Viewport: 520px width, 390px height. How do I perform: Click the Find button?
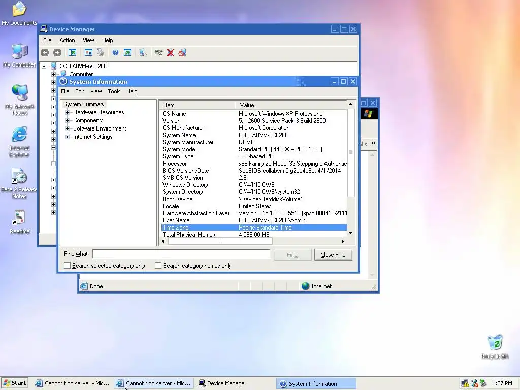(x=292, y=255)
